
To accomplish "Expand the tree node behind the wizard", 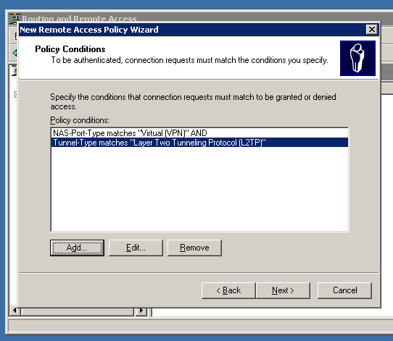I will [16, 95].
